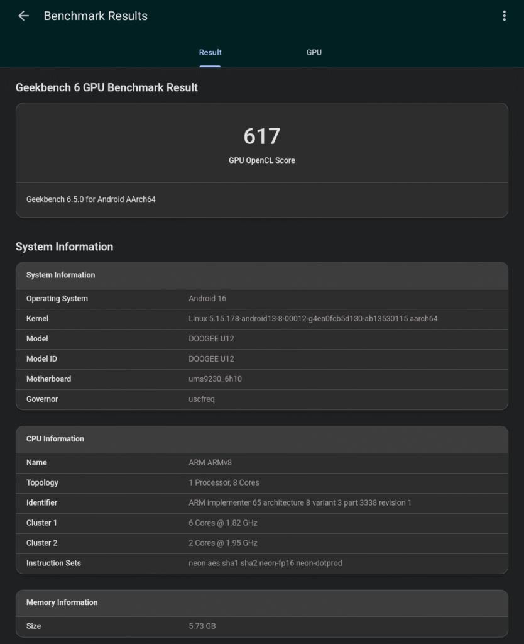Tap the Geekbench 6.5.0 version line
Screen dimensions: 524x644
tap(91, 199)
